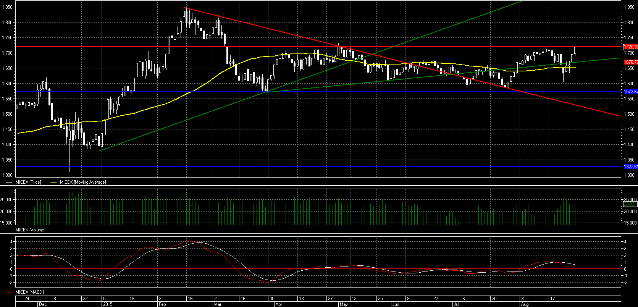The width and height of the screenshot is (638, 307).
Task: Click the last candlestick on the price chart
Action: click(x=575, y=50)
